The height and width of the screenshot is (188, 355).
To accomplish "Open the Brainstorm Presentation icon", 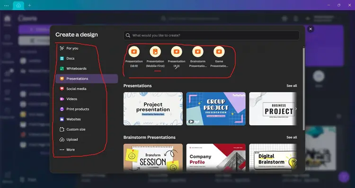I will 198,51.
